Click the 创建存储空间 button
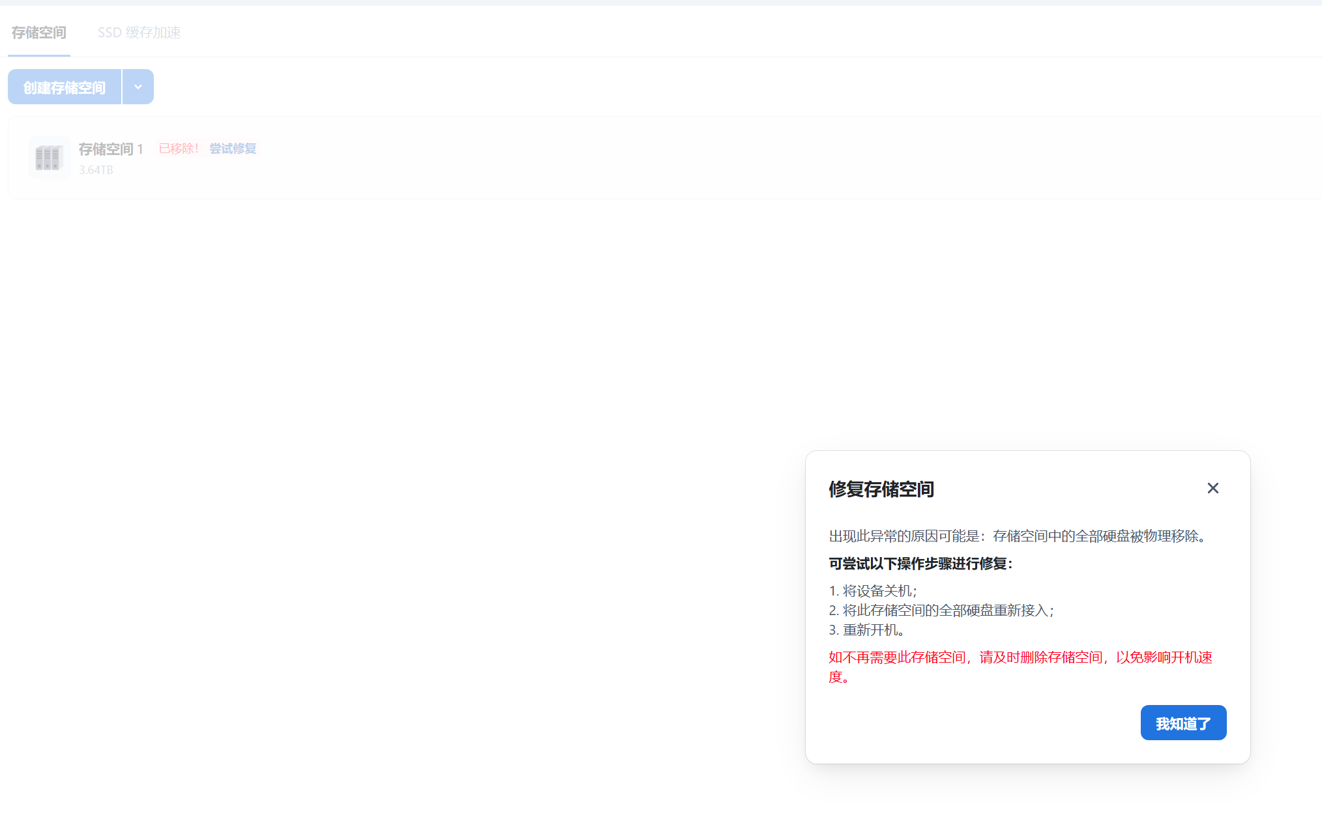Viewport: 1322px width, 821px height. (64, 87)
